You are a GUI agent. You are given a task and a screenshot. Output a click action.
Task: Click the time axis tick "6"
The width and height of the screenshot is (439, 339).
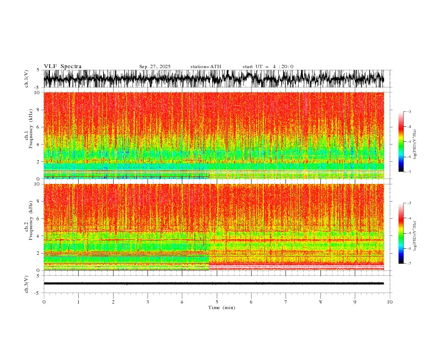tap(251, 302)
